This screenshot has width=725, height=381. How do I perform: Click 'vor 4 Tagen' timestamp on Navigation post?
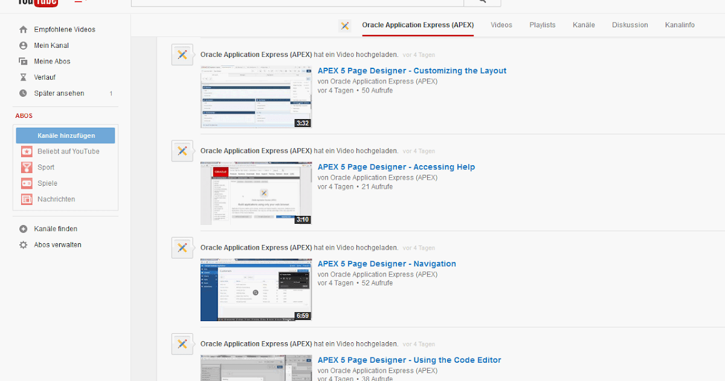[x=419, y=248]
